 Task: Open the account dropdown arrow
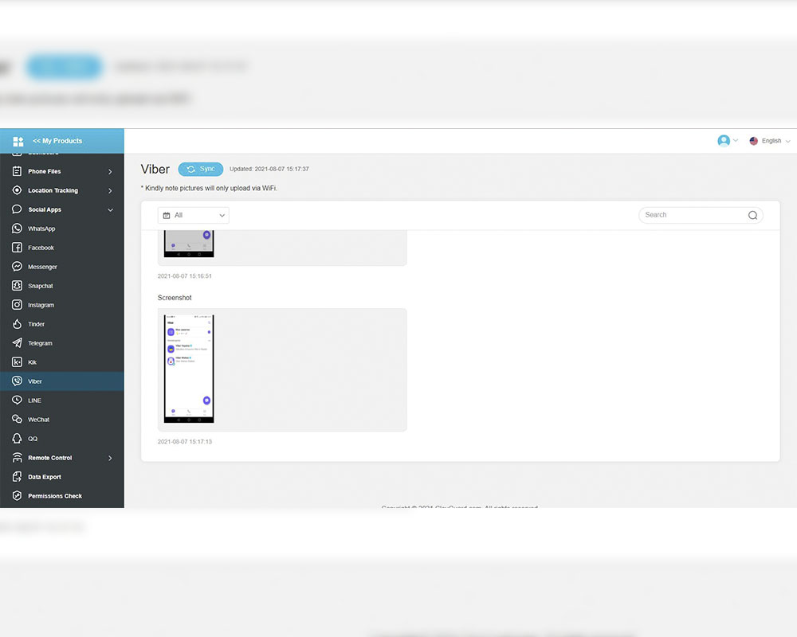[x=736, y=141]
